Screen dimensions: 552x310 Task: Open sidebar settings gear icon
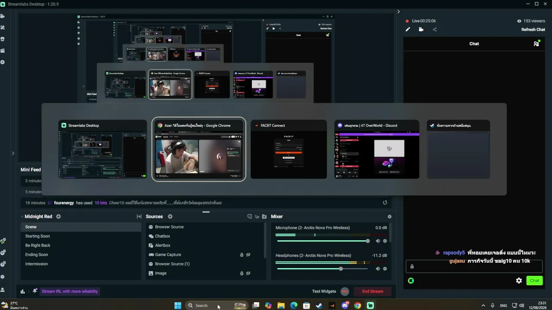coord(3,277)
